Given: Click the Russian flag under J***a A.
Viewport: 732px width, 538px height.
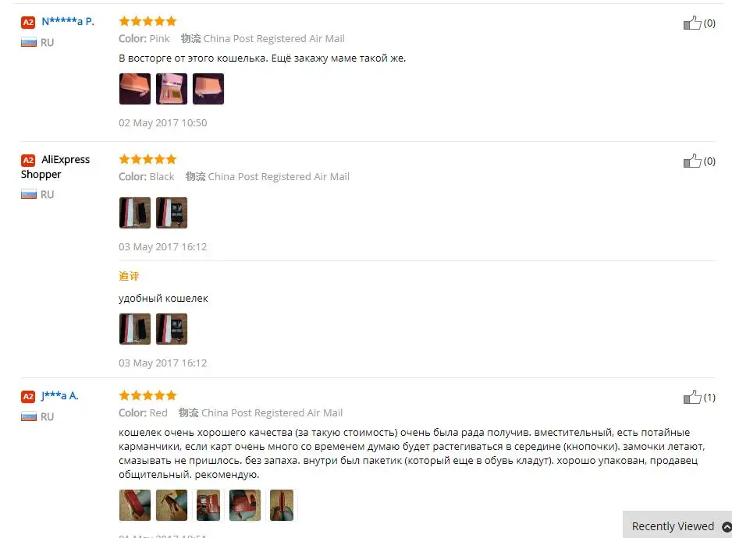Looking at the screenshot, I should 28,416.
